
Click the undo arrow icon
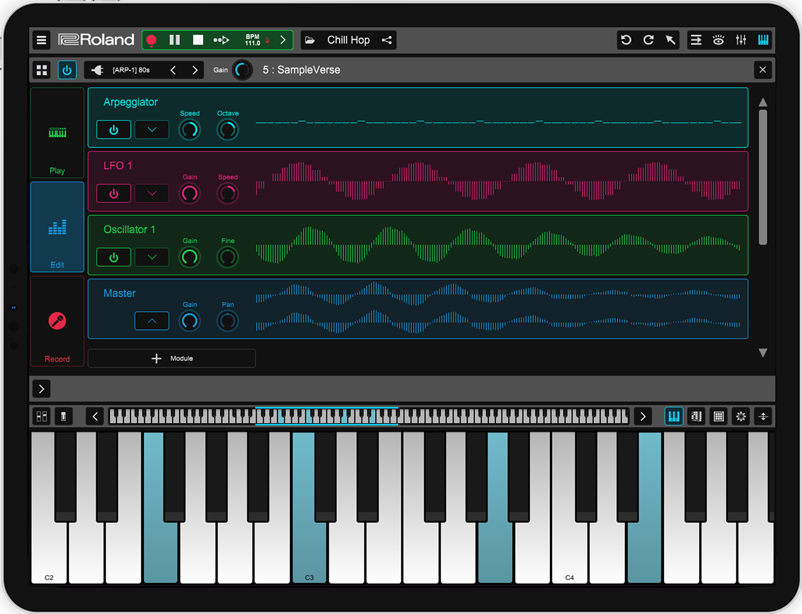(626, 40)
